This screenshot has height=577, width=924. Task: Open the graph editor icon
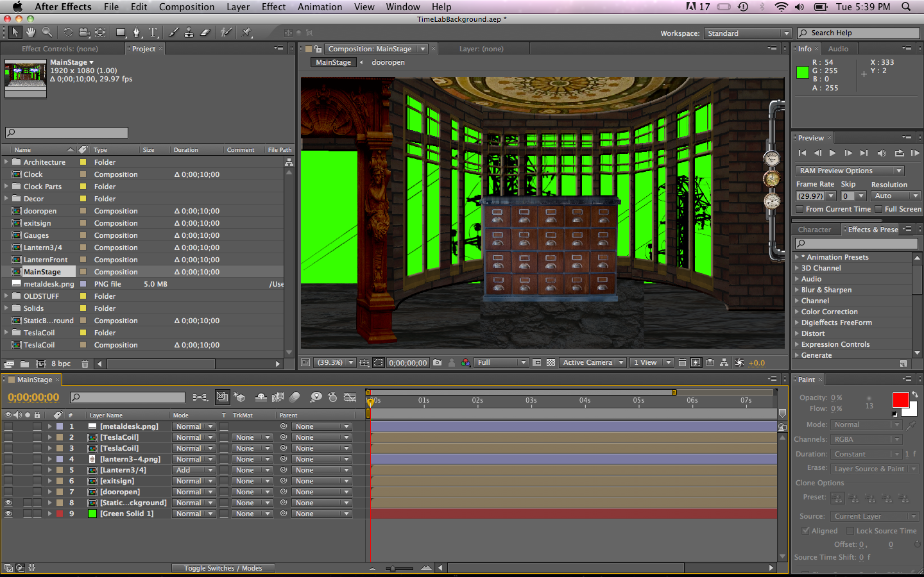(350, 397)
